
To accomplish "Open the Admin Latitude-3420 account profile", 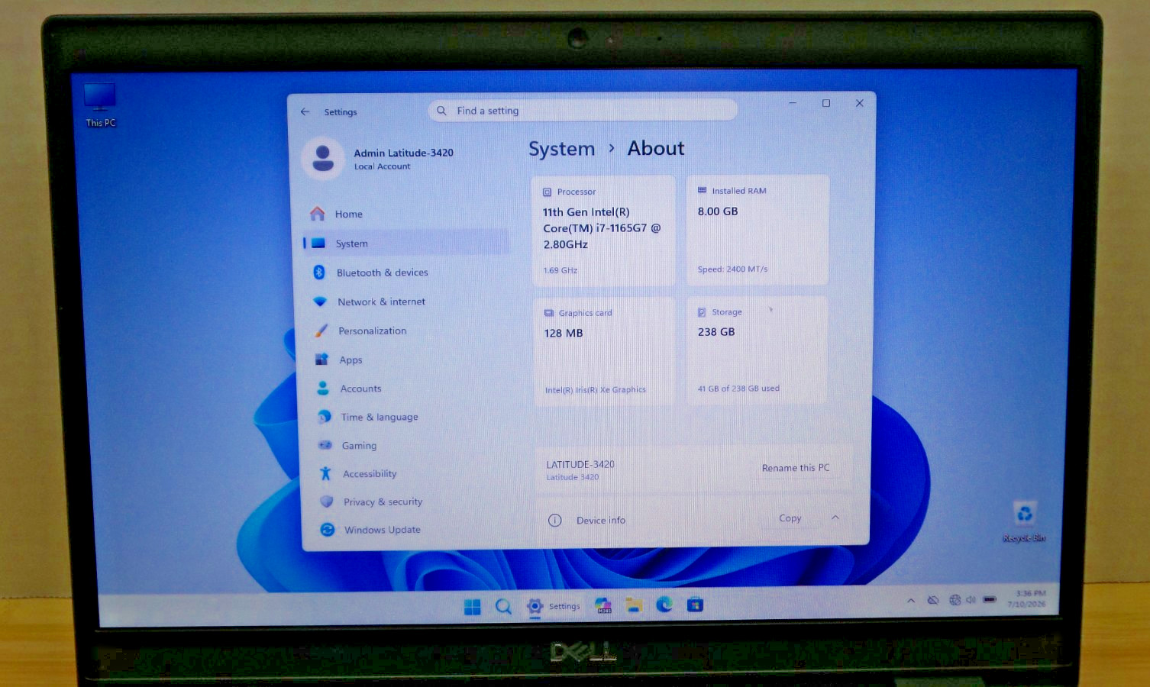I will pyautogui.click(x=379, y=159).
